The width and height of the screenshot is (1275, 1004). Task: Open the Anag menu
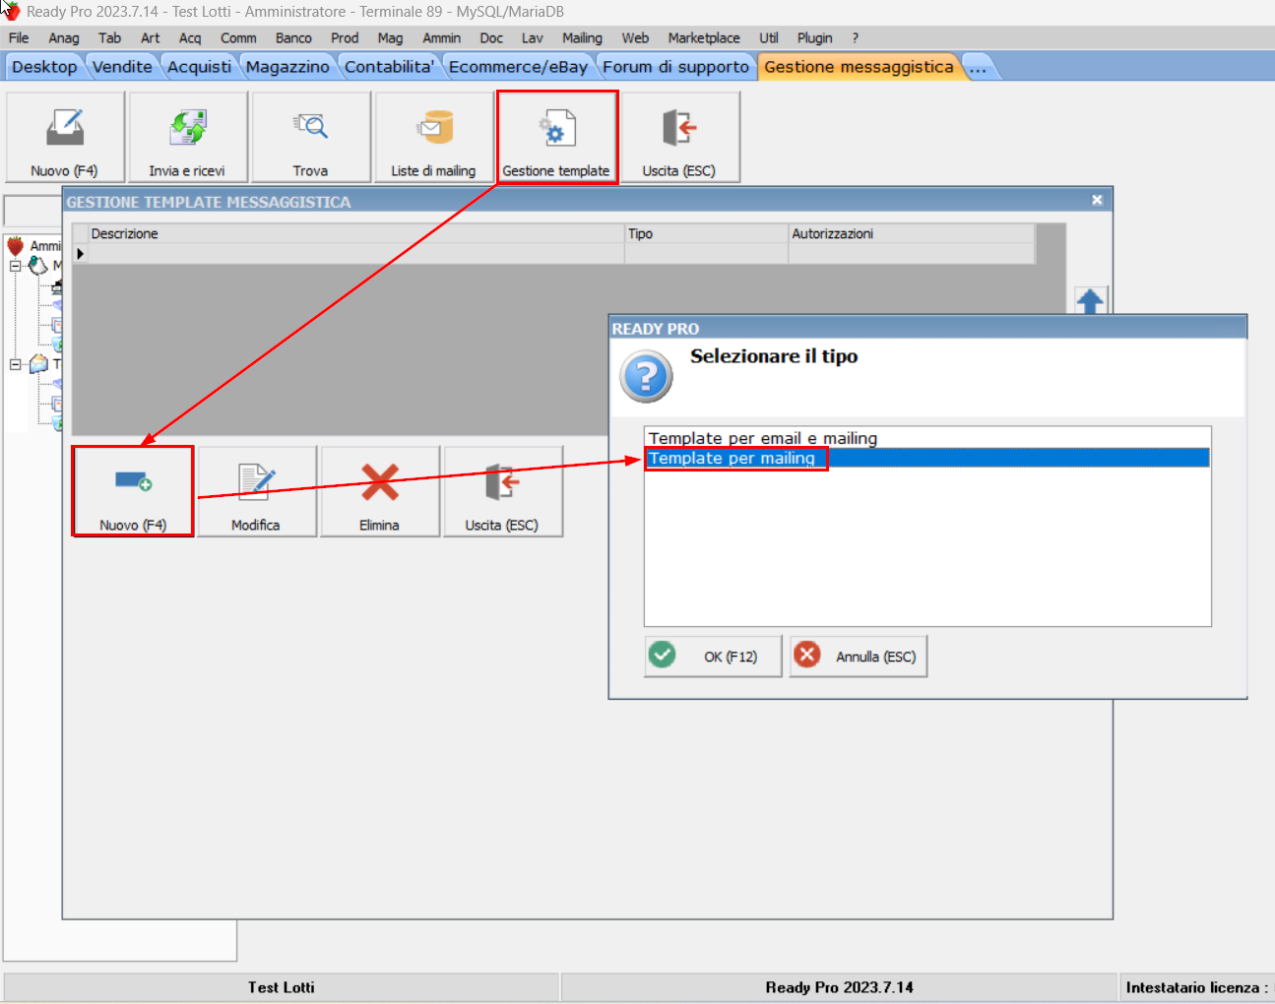64,38
